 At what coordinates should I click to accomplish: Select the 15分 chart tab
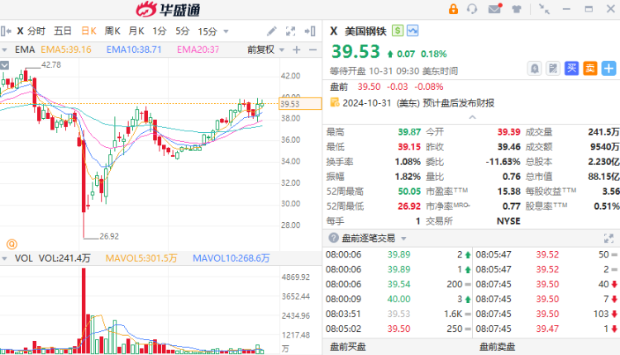point(207,31)
